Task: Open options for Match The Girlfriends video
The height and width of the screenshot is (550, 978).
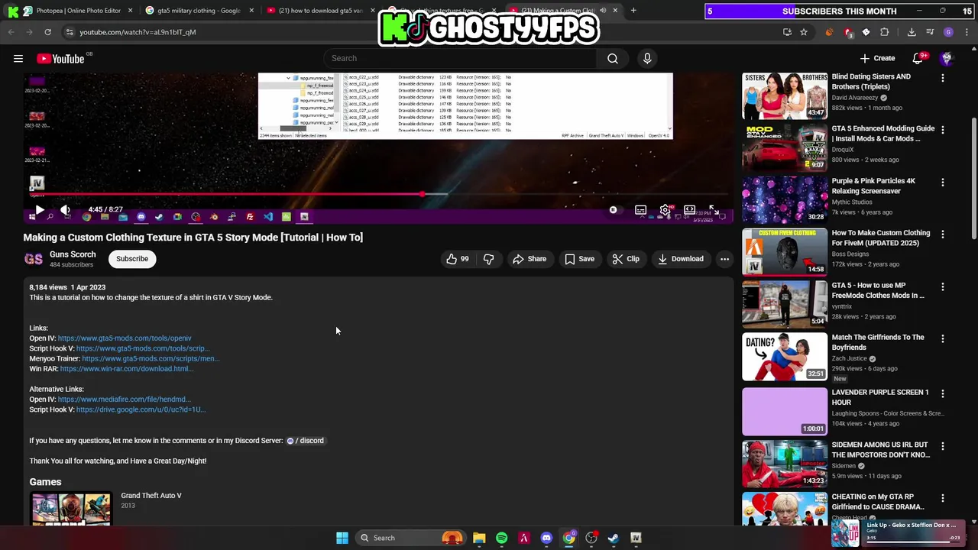Action: (943, 338)
